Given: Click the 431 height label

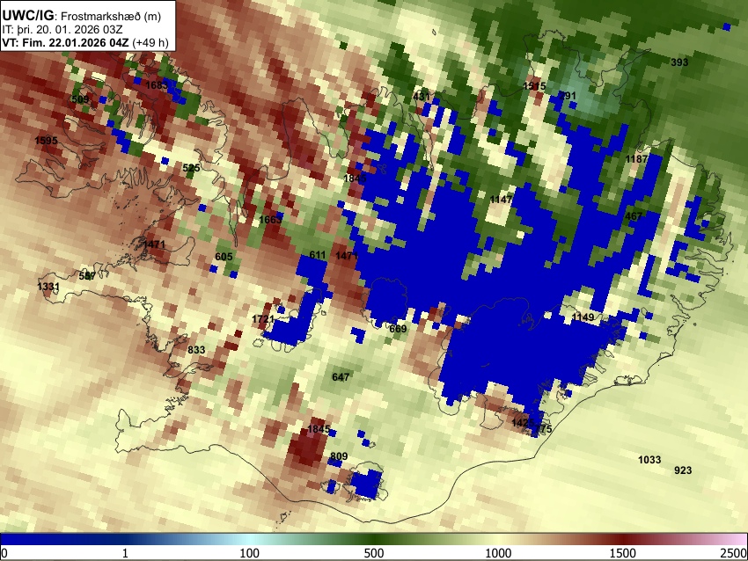Looking at the screenshot, I should [x=422, y=97].
